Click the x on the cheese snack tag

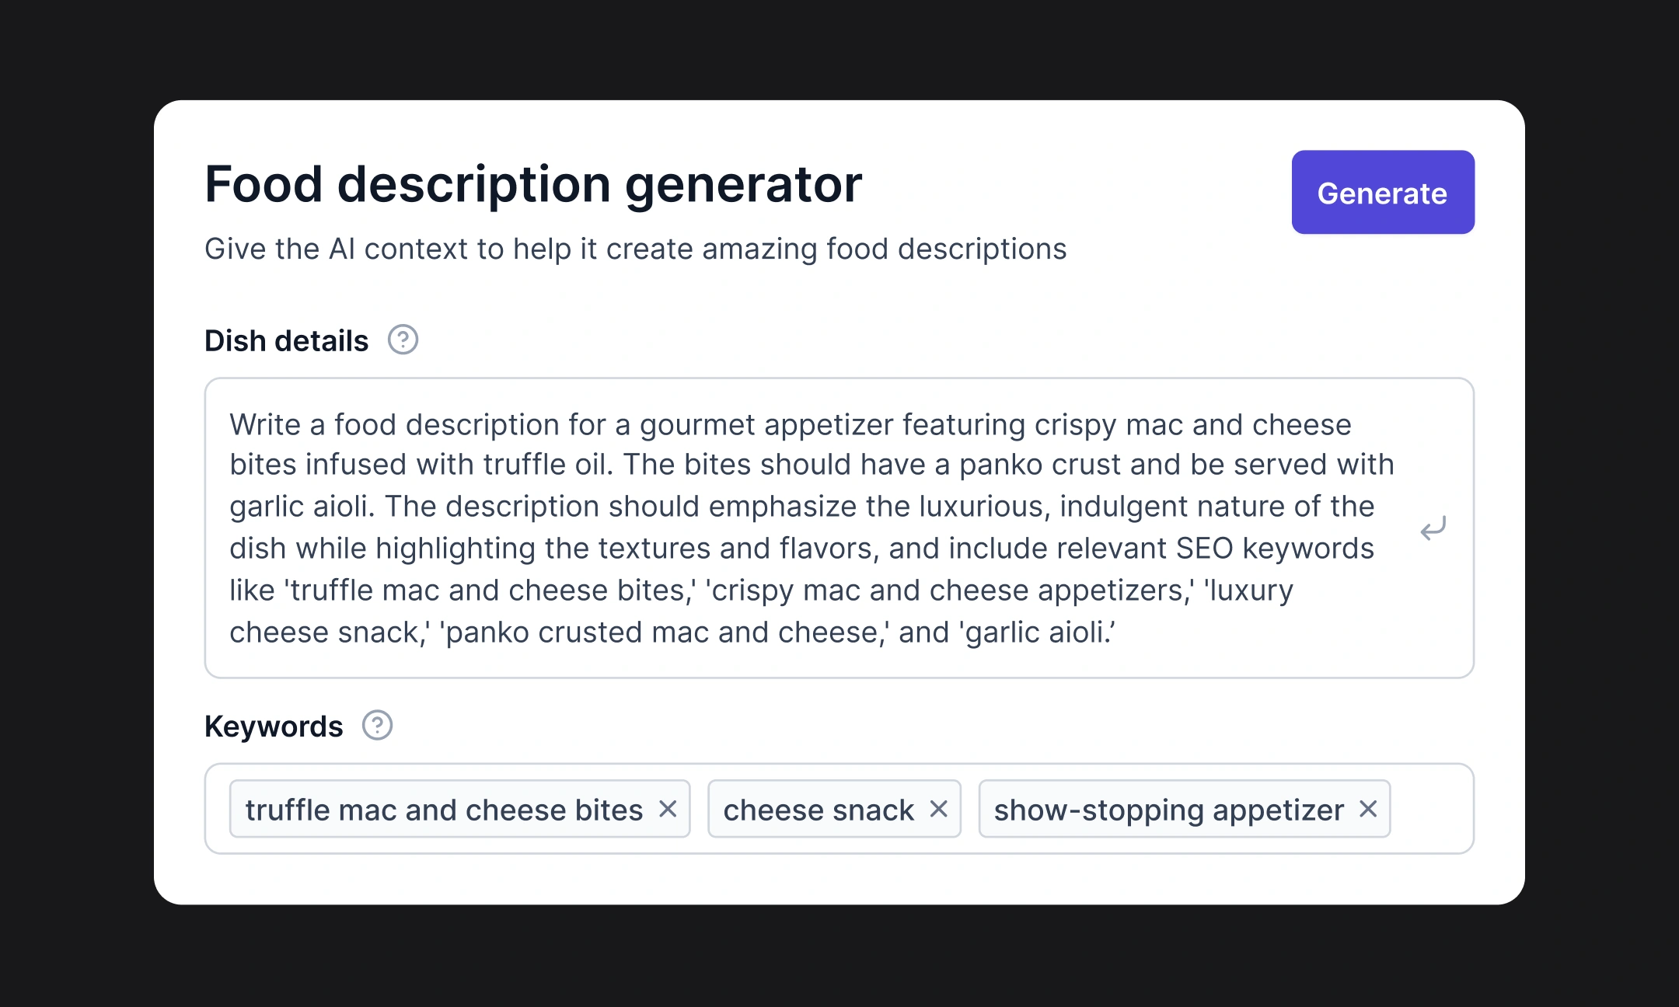click(939, 809)
